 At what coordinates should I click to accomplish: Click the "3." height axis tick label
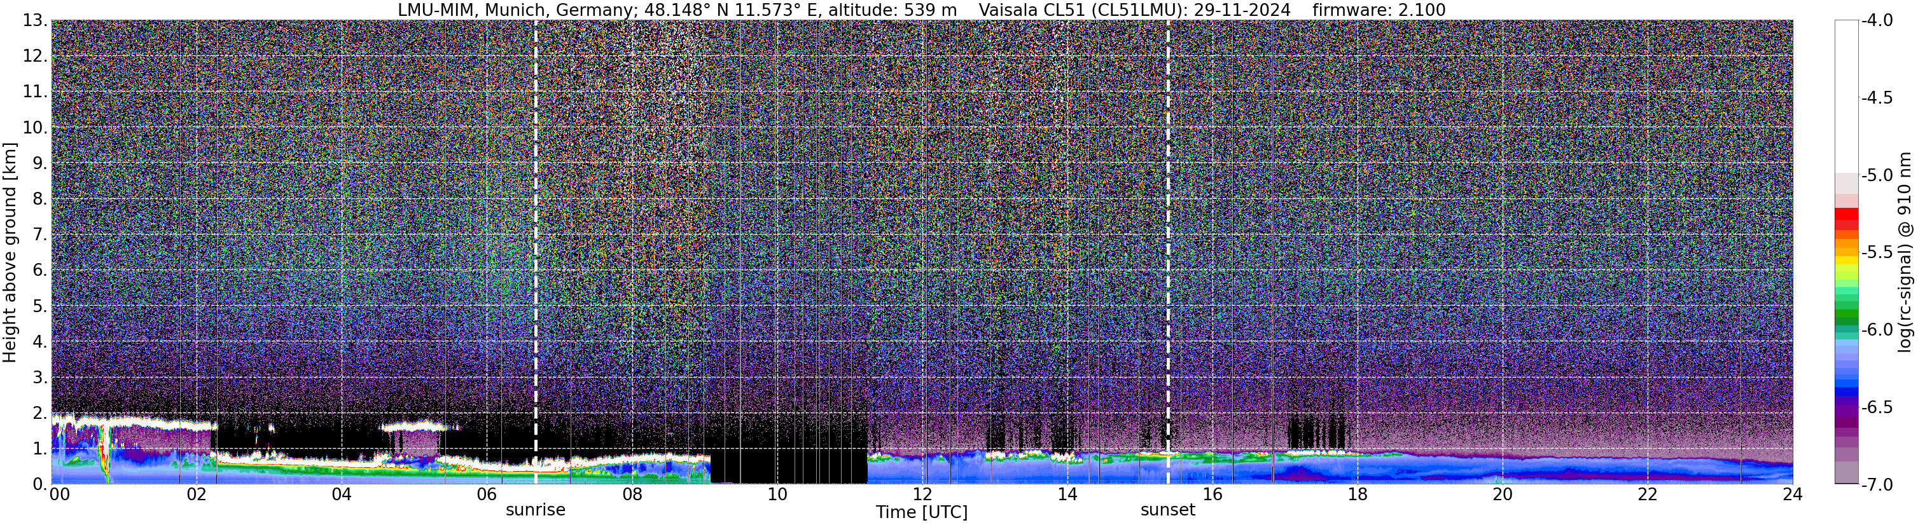point(40,378)
